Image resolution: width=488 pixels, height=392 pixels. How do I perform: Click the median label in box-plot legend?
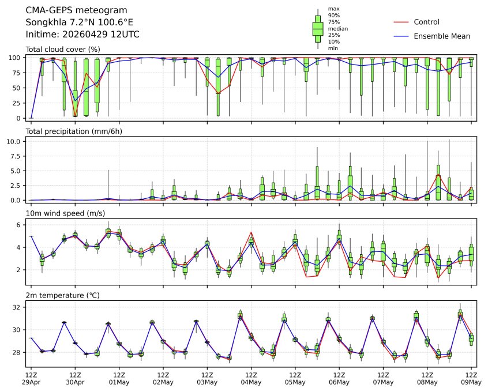click(338, 28)
